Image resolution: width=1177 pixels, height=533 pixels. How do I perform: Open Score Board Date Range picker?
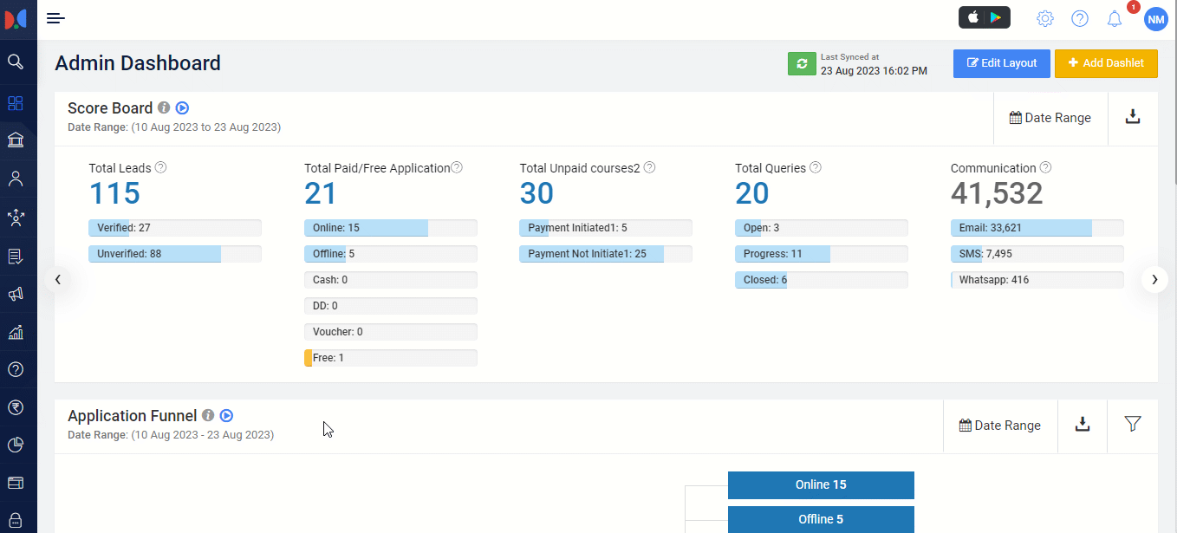(x=1050, y=118)
